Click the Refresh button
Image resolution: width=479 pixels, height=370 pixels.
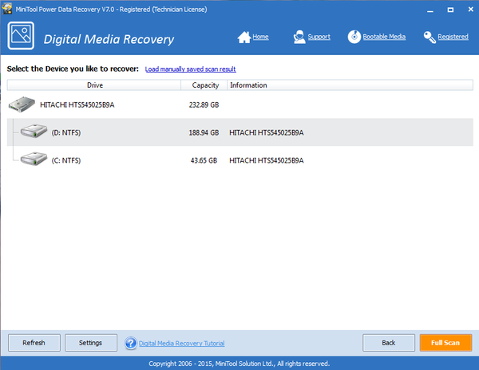coord(34,343)
